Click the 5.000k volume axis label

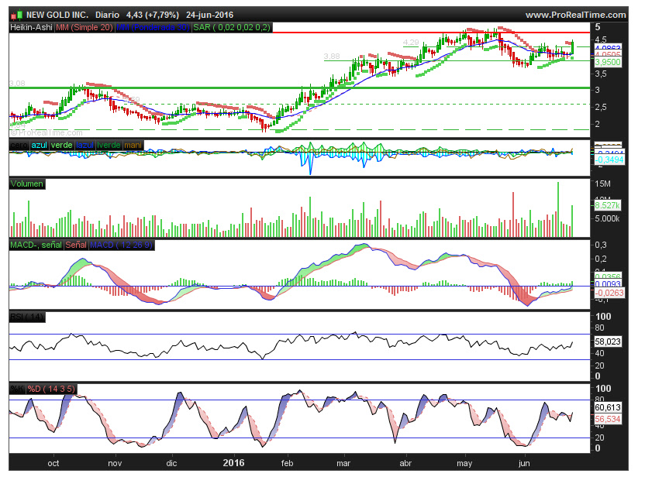pos(607,218)
